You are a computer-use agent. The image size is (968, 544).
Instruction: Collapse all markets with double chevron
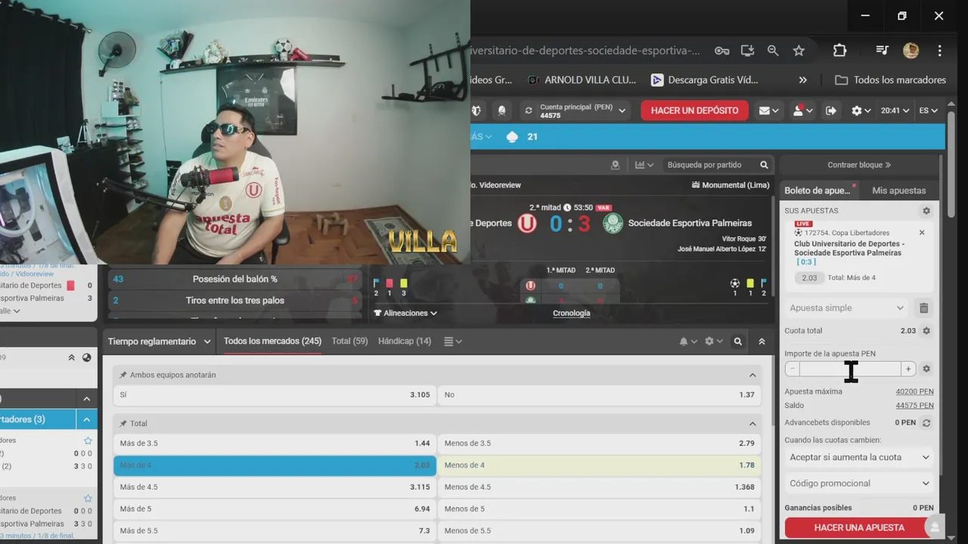(762, 342)
